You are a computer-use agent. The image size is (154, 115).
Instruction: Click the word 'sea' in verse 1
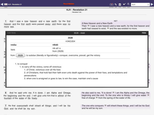coord(12,27)
